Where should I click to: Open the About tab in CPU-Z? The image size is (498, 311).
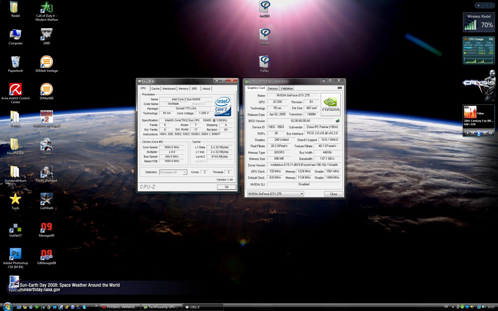click(206, 89)
